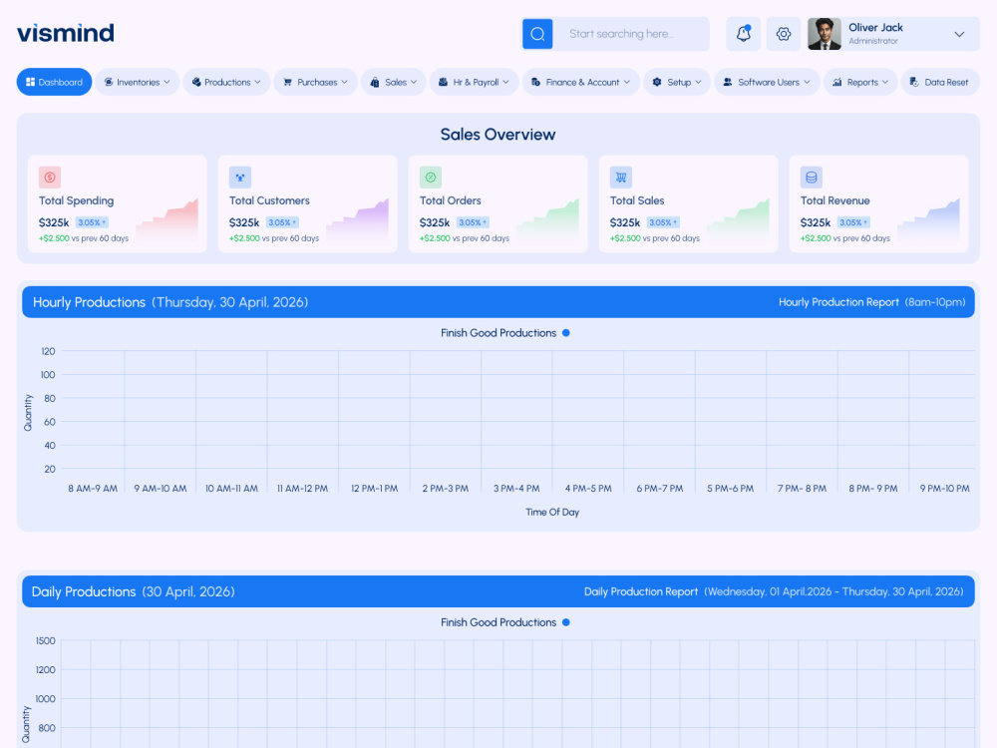Click 3.05% badge in Total Revenue card
Viewport: 997px width, 748px height.
853,222
